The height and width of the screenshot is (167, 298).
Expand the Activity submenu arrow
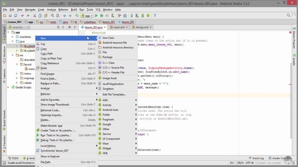136,105
